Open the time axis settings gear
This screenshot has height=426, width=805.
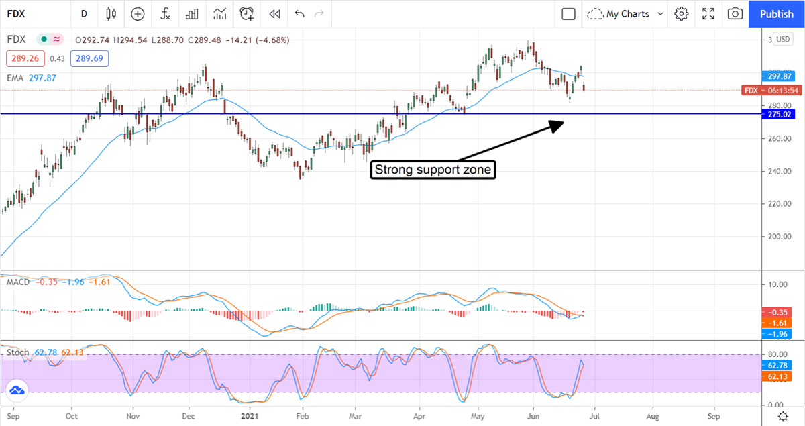pyautogui.click(x=783, y=417)
